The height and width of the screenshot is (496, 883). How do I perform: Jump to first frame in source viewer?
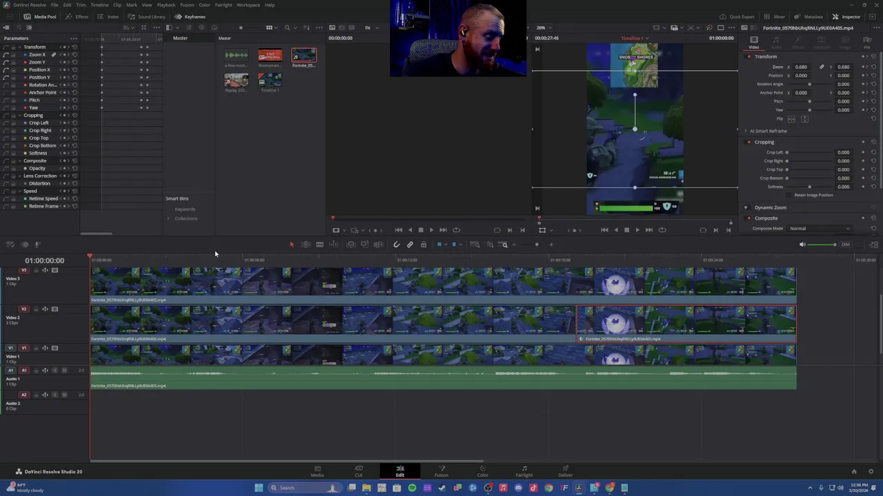point(398,230)
